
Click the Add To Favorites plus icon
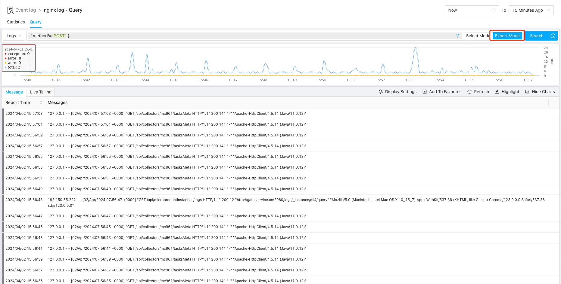(x=425, y=92)
